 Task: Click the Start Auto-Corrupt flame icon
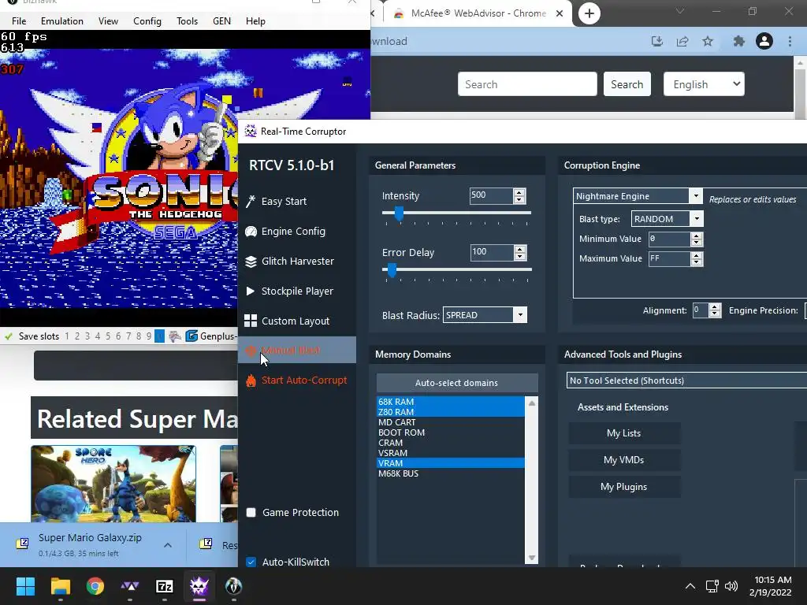pyautogui.click(x=251, y=380)
